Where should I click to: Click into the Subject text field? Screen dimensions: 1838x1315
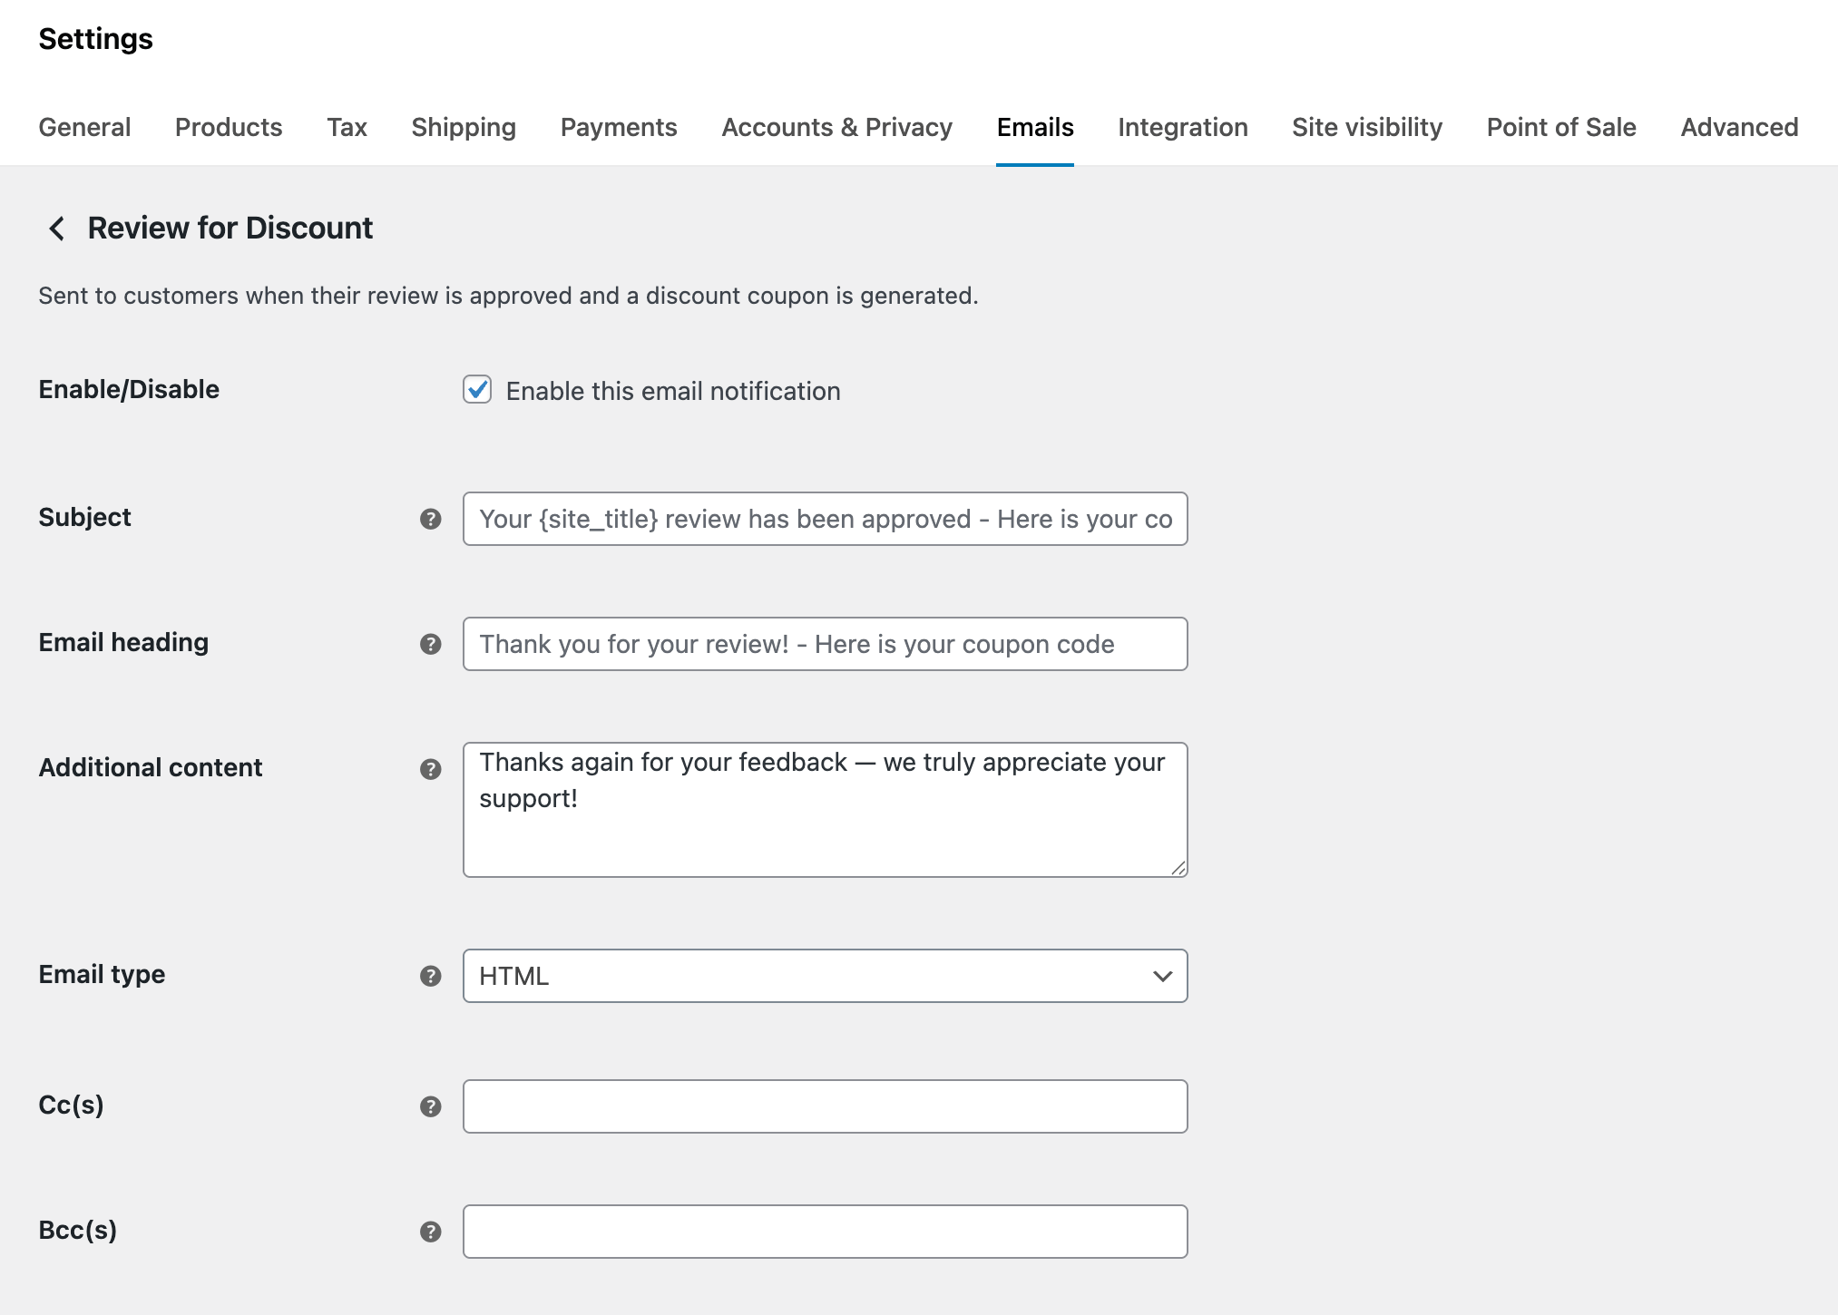pyautogui.click(x=825, y=519)
